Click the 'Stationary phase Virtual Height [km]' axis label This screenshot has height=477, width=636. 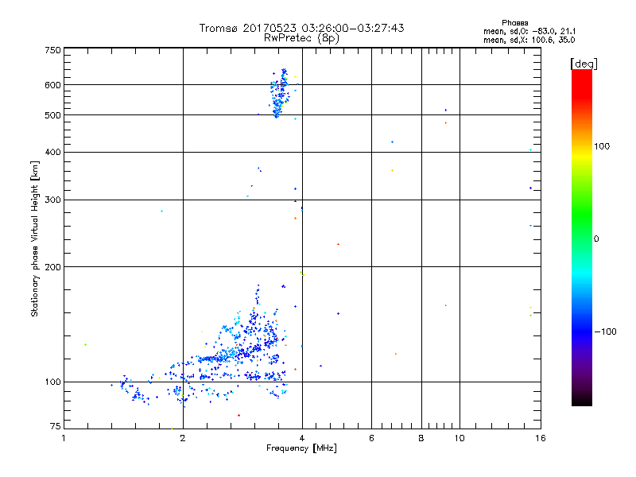[34, 238]
